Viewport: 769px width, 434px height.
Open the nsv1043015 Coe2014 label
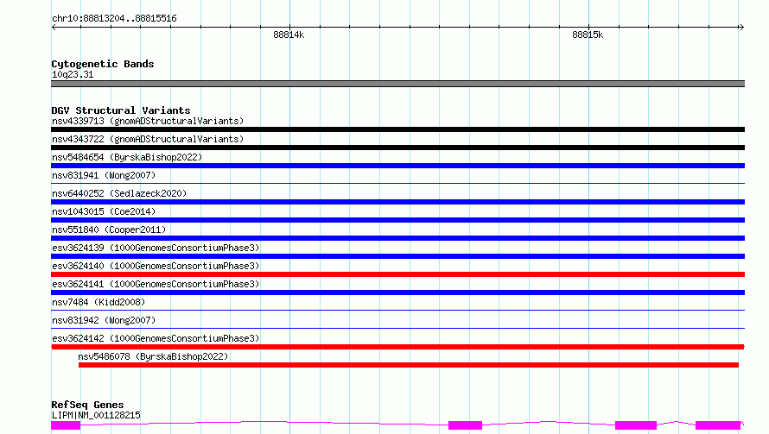click(x=104, y=211)
